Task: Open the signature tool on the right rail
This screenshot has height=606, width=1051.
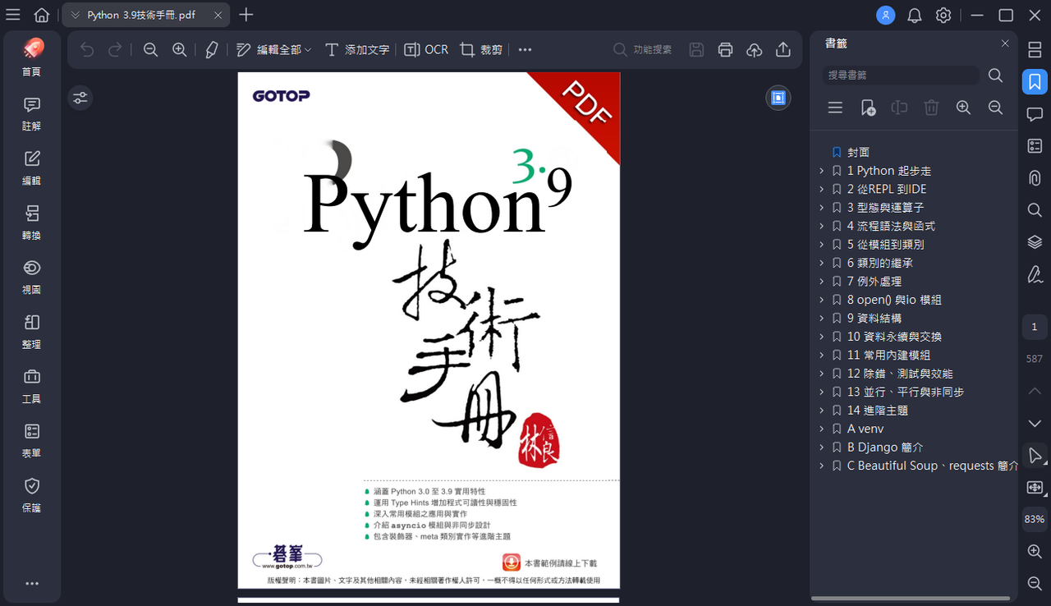Action: [1035, 274]
